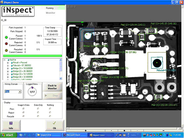
Task: Click the Logged Items 1/12 dial
Action: click(32, 92)
